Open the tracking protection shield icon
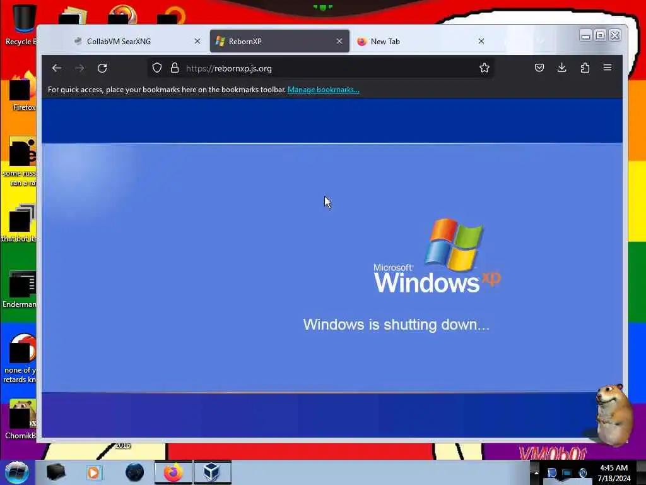 click(157, 68)
